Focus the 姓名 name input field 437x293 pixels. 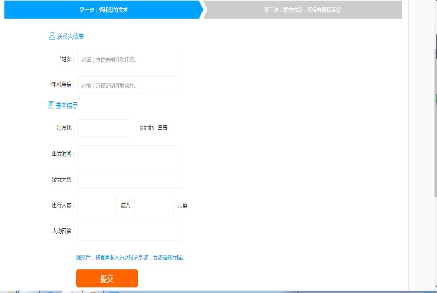[129, 60]
